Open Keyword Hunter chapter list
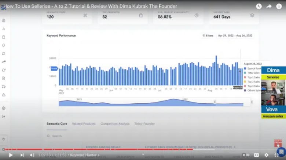 tap(85, 155)
